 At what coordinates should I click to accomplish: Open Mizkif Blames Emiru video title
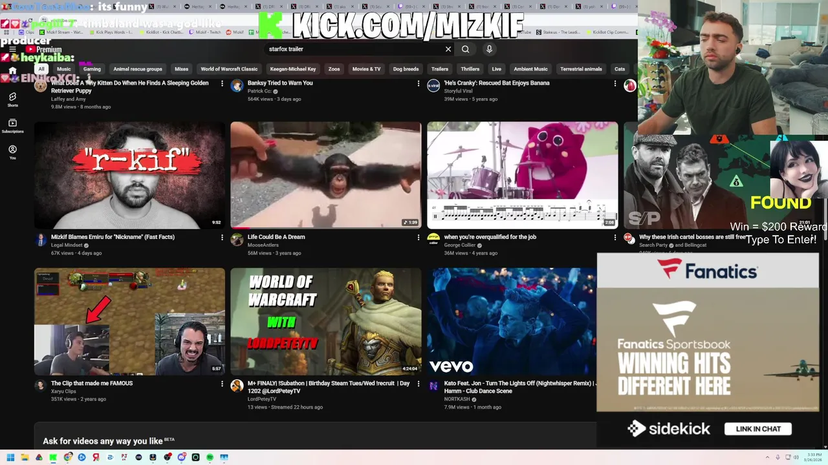tap(113, 237)
